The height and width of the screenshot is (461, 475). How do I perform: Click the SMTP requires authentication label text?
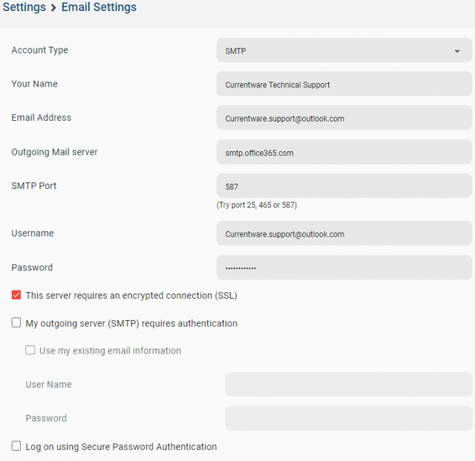tap(131, 323)
